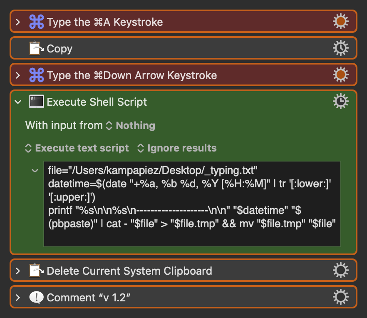Expand the Comment “v 1.2” action

coord(18,298)
